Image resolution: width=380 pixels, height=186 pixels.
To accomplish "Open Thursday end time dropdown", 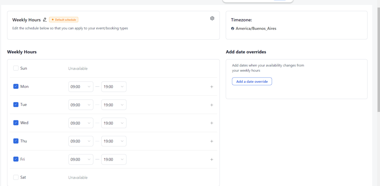I will 114,141.
